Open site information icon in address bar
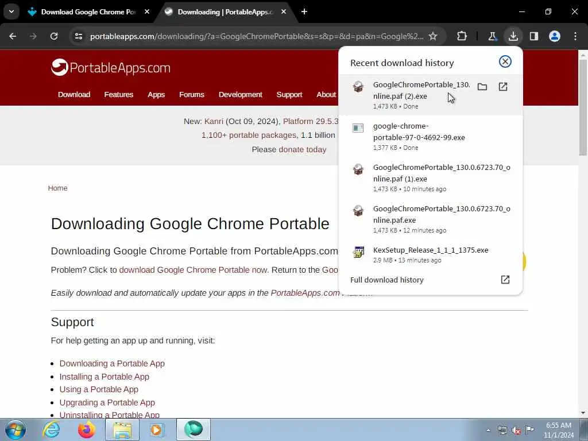 78,36
